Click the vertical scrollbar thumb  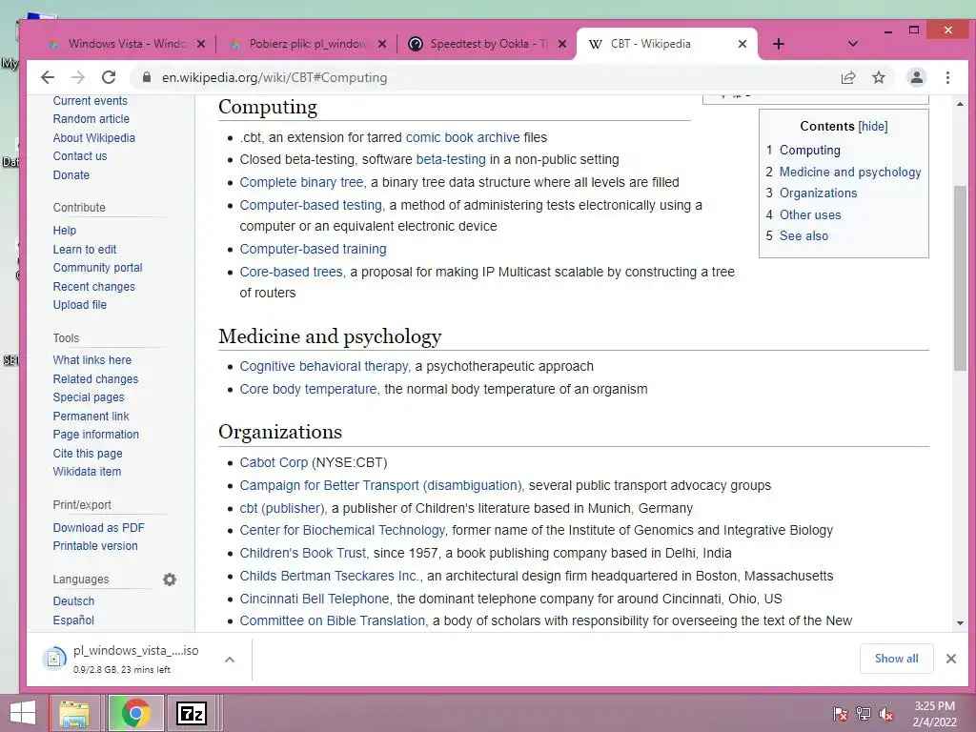tap(959, 278)
